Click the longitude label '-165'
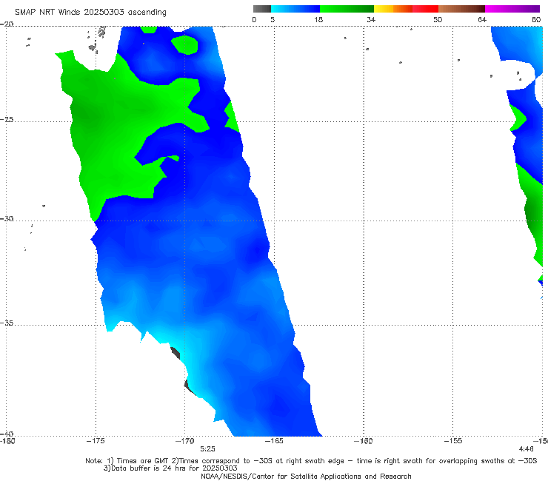Screen dimensions: 548x481 [x=274, y=441]
